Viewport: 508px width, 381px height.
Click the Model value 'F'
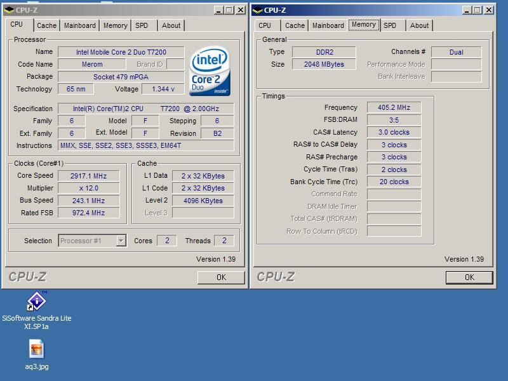145,121
